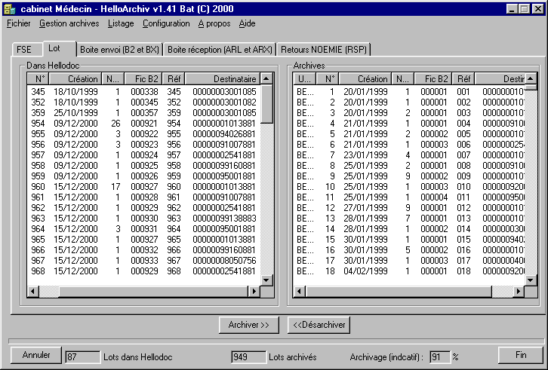Click the Annuler button

click(36, 355)
